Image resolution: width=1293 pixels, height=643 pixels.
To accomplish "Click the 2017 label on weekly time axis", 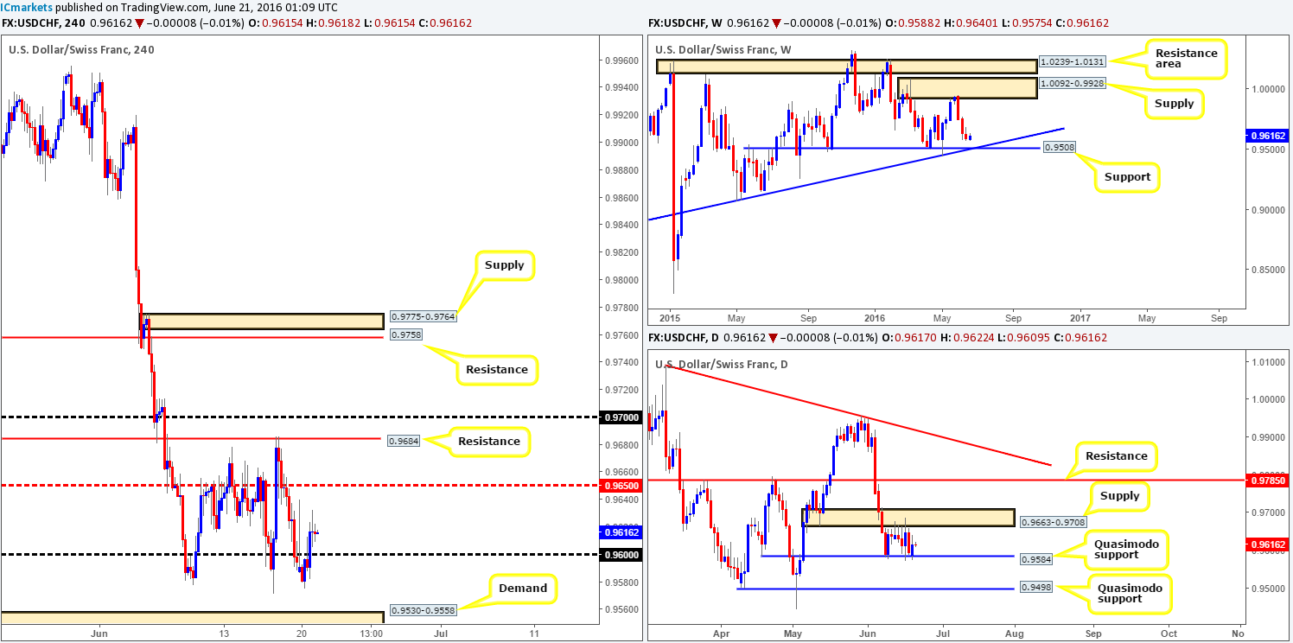I will tap(1079, 318).
